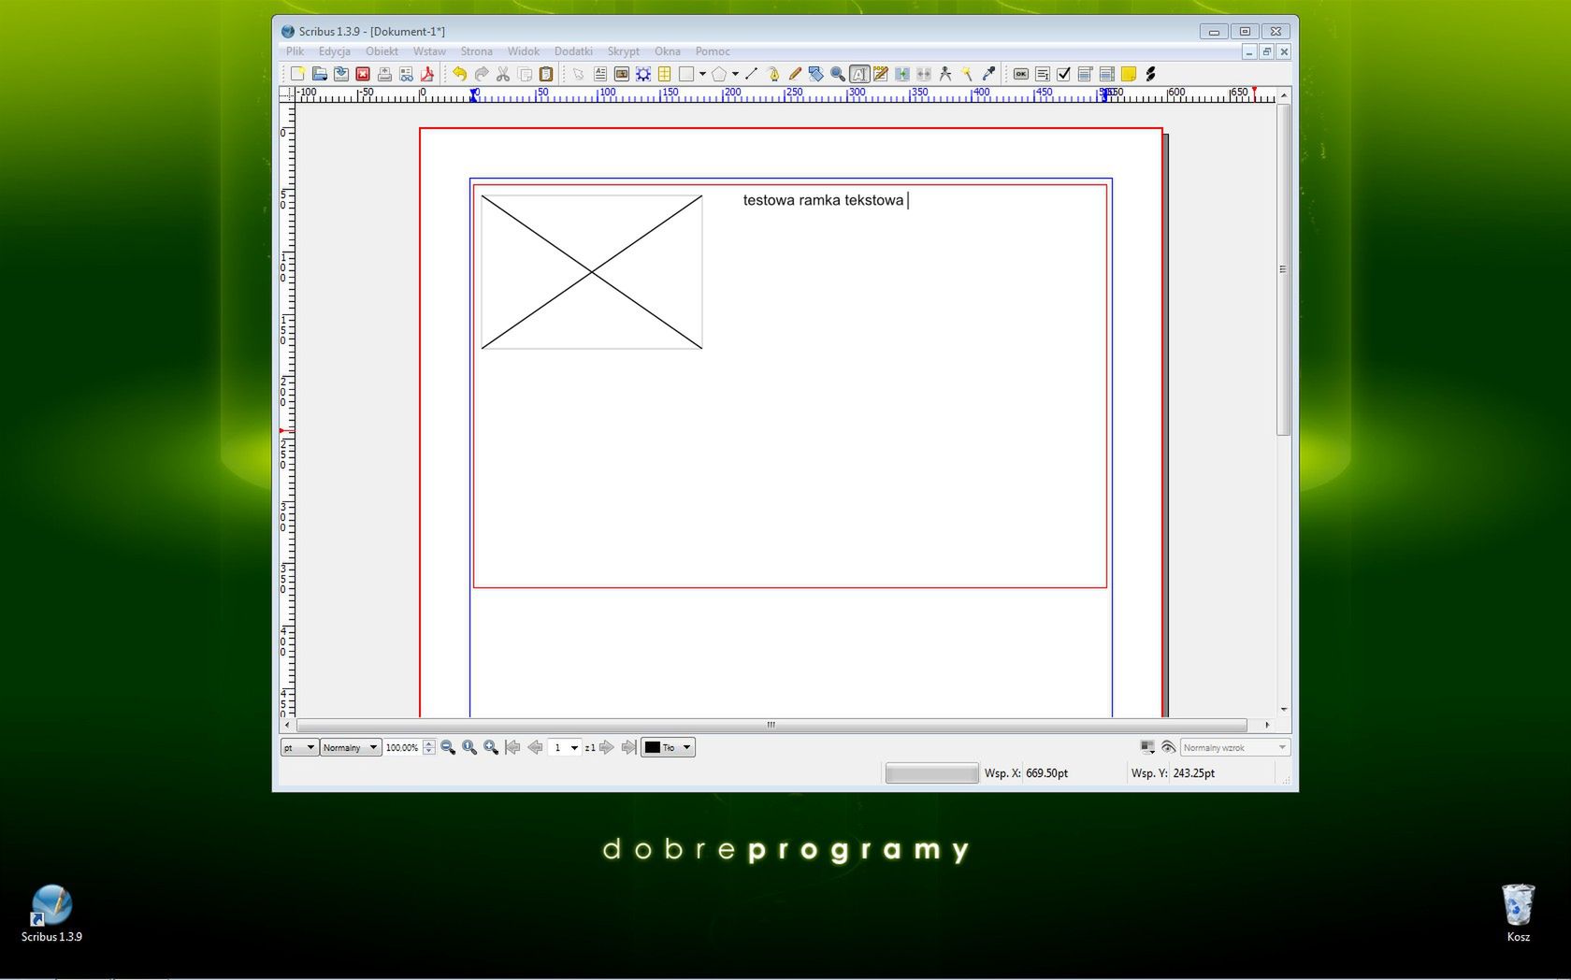Viewport: 1571px width, 980px height.
Task: Open the polygon properties dropdown arrow
Action: [x=735, y=74]
